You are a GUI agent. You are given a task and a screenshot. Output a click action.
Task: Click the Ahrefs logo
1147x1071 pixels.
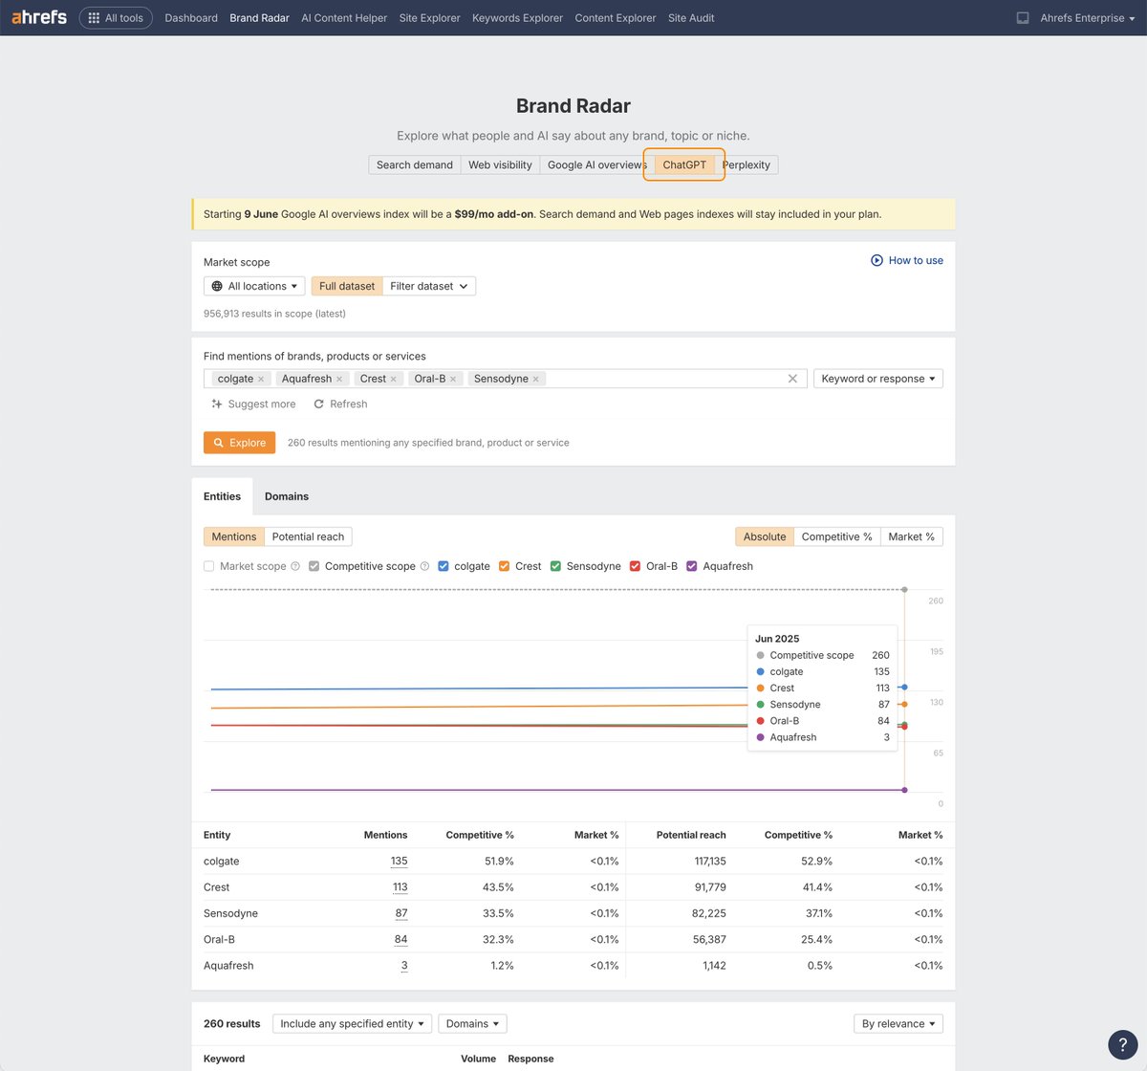click(39, 17)
